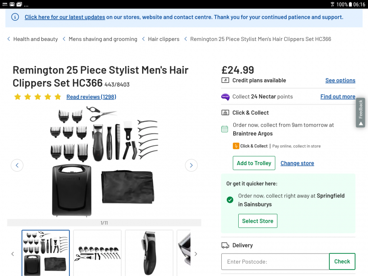Screen dimensions: 368x276
Task: Click the Change store link
Action: (x=297, y=163)
